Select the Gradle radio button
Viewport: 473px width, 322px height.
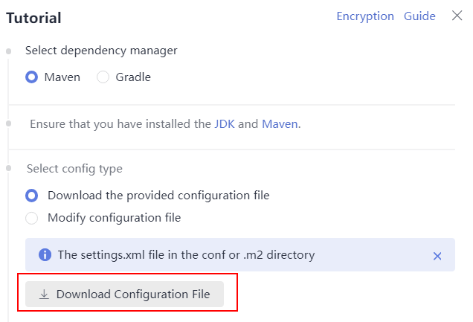click(x=103, y=77)
